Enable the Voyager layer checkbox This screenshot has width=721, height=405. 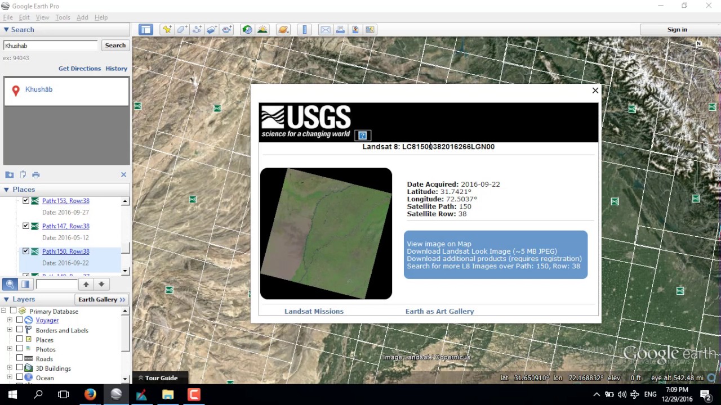coord(19,320)
